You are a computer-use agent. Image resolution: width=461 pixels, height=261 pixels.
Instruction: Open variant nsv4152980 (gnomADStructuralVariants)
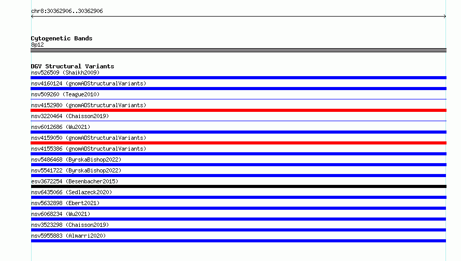(89, 105)
